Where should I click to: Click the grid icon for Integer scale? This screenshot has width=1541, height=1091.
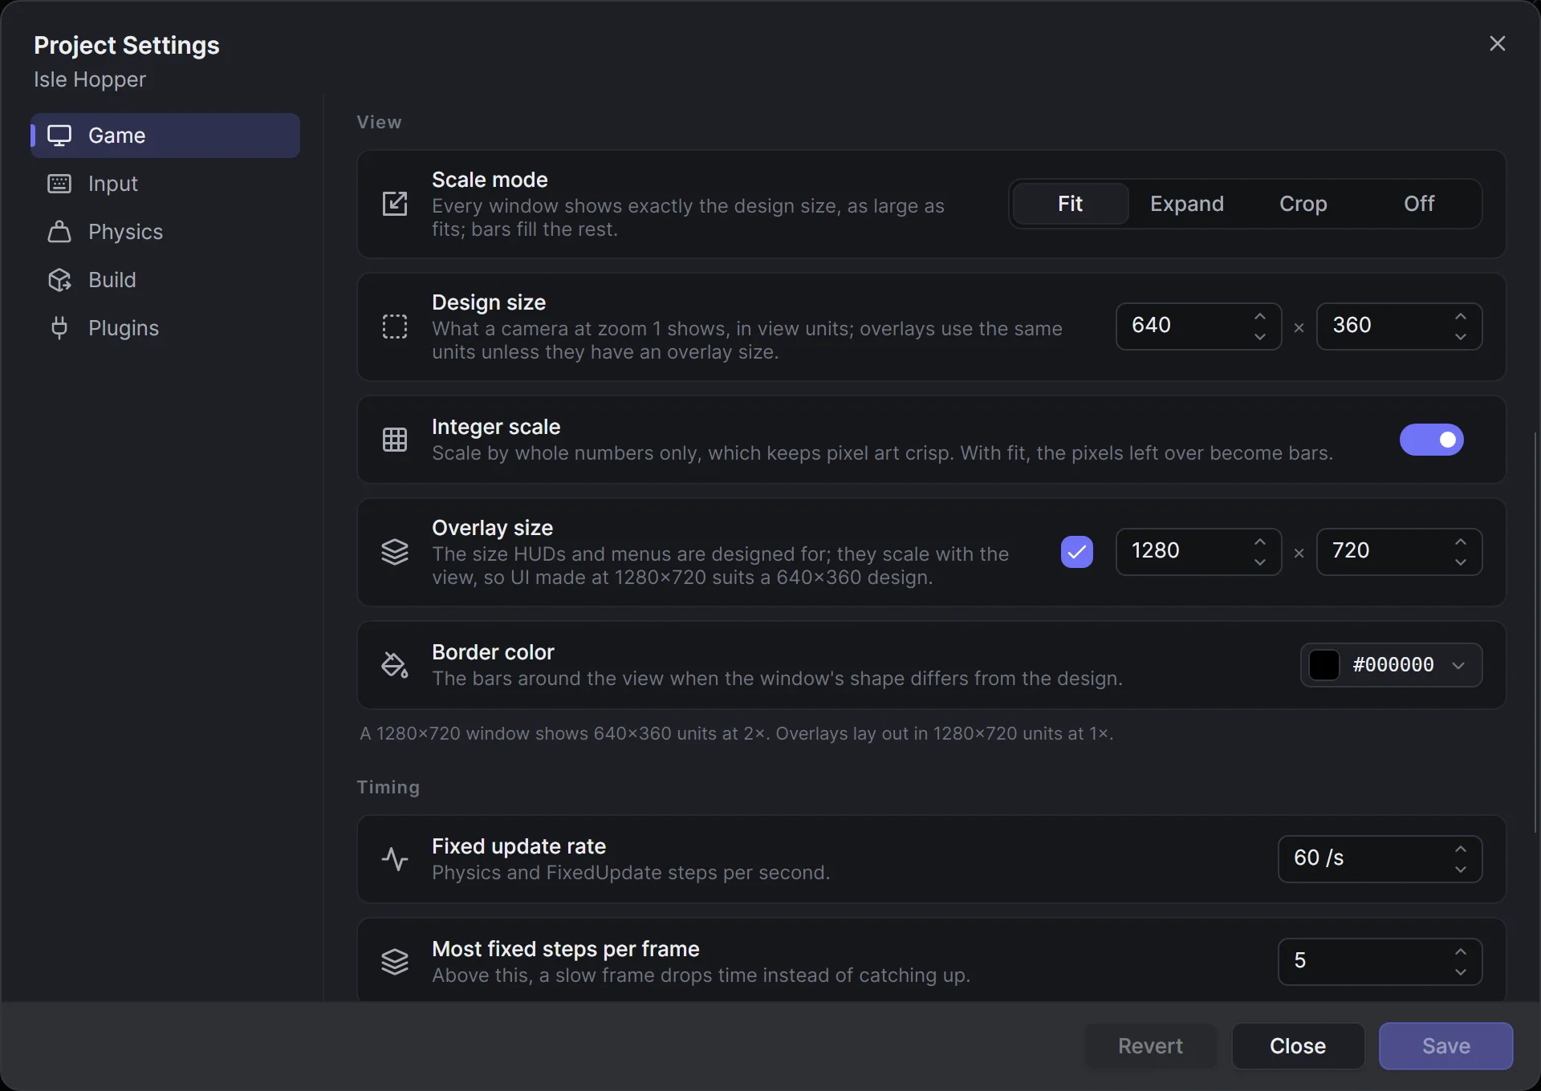point(395,440)
